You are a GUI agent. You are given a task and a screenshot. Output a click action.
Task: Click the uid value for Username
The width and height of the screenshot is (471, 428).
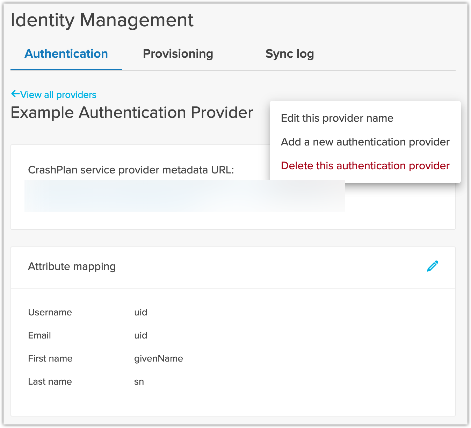140,312
